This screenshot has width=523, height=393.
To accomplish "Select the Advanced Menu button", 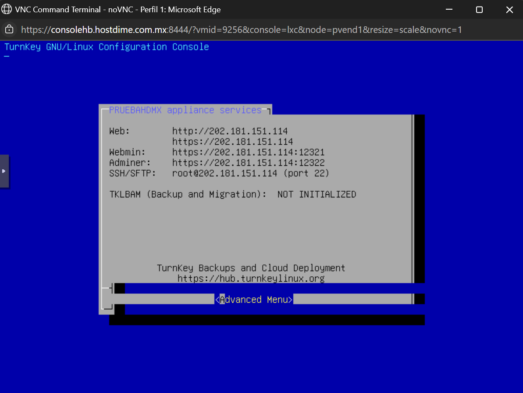I will click(x=254, y=300).
